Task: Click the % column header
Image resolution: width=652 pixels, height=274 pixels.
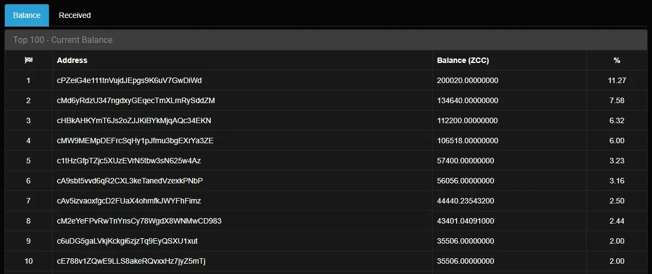Action: pyautogui.click(x=617, y=60)
